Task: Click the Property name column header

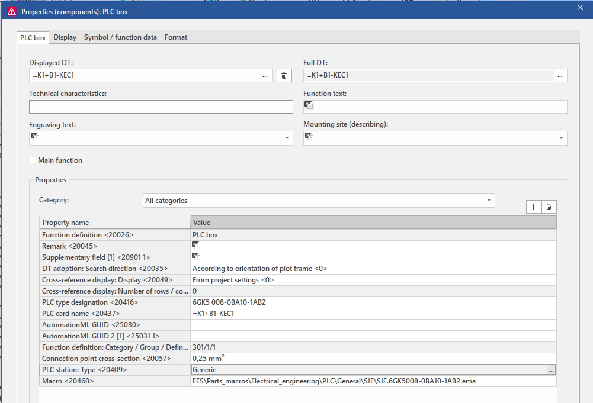Action: (114, 223)
